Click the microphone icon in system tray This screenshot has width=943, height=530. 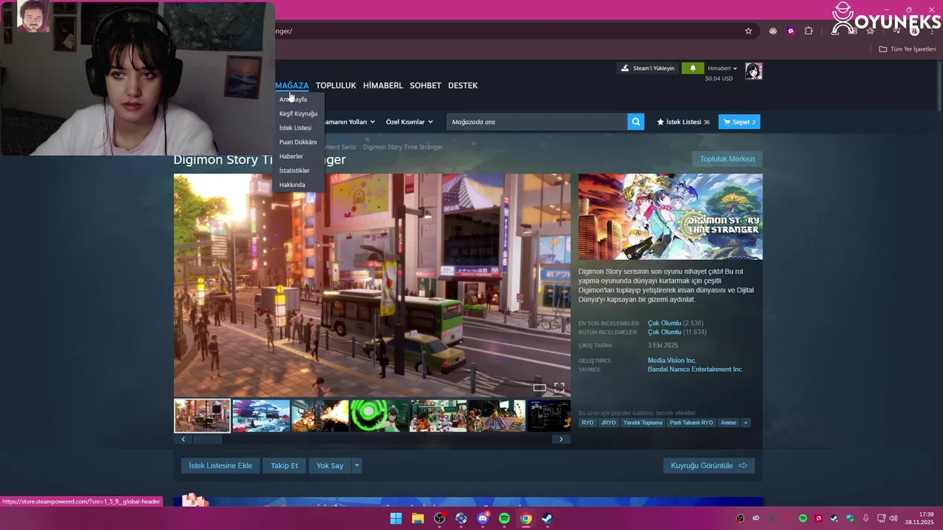tap(866, 518)
